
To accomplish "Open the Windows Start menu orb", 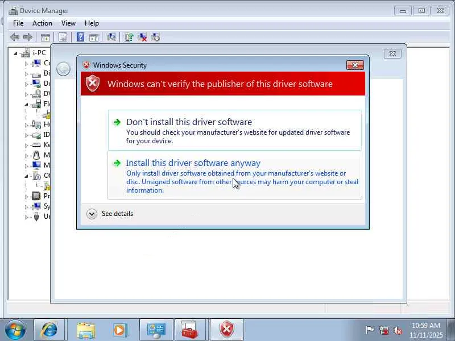I will tap(15, 330).
